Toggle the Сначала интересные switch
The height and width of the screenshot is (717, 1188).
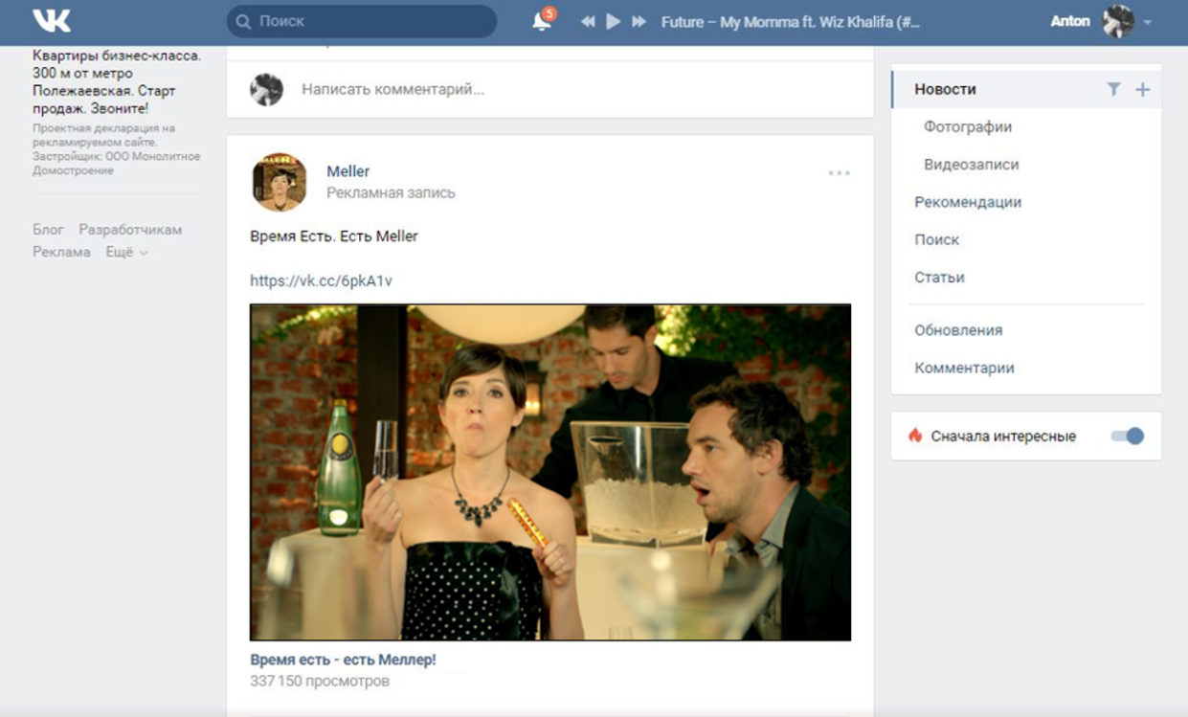(x=1127, y=437)
